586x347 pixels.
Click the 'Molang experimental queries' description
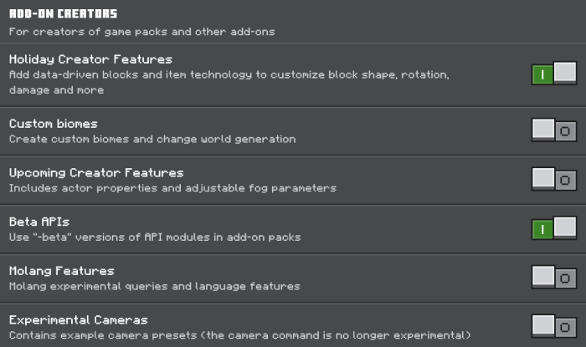[x=154, y=286]
